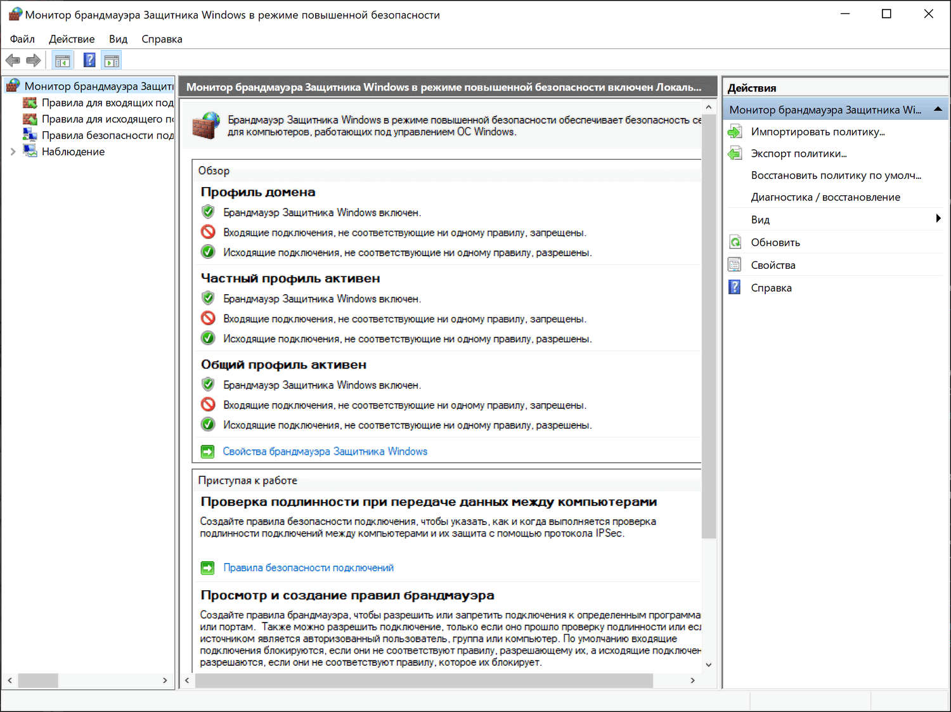Click the large brick firewall icon in overview
Viewport: 951px width, 712px height.
[206, 126]
